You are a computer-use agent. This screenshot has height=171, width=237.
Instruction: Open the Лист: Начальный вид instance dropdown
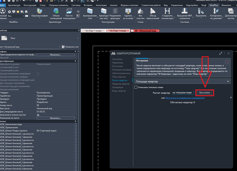pyautogui.click(x=30, y=47)
